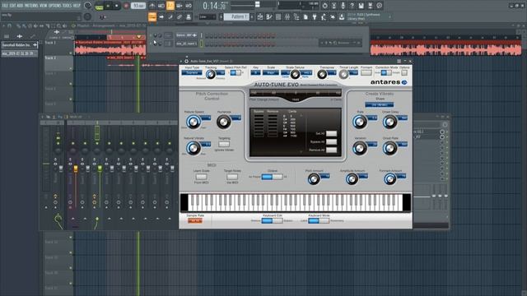Open the plugin picker plug icon
527x296 pixels.
pyautogui.click(x=315, y=16)
